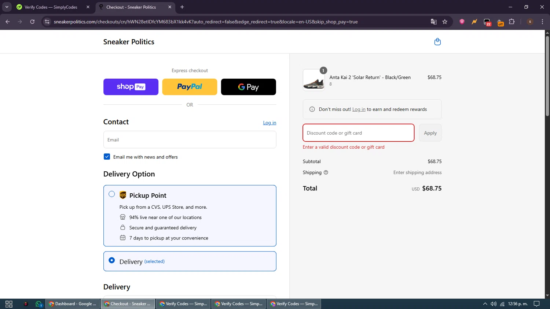
Task: Click the error message Enter a valid discount code
Action: point(344,147)
